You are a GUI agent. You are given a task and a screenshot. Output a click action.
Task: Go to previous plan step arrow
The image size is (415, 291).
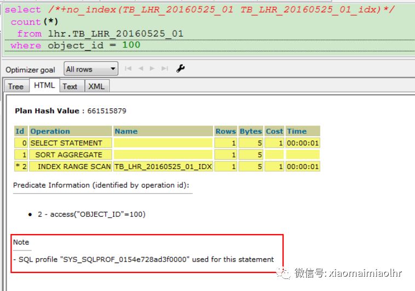tap(141, 68)
